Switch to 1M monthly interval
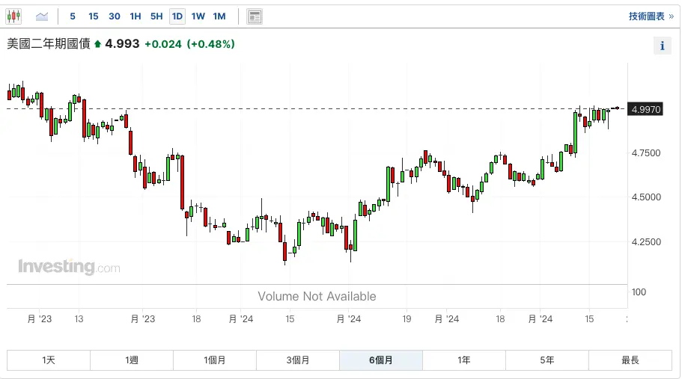 (219, 16)
